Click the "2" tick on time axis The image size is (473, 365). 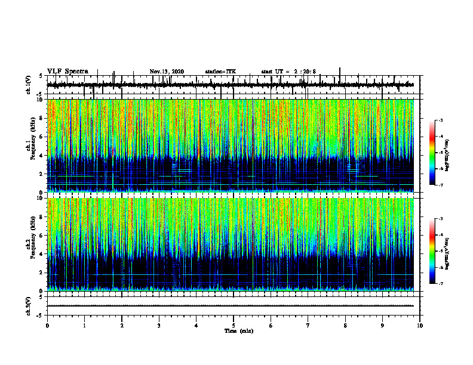click(x=122, y=326)
